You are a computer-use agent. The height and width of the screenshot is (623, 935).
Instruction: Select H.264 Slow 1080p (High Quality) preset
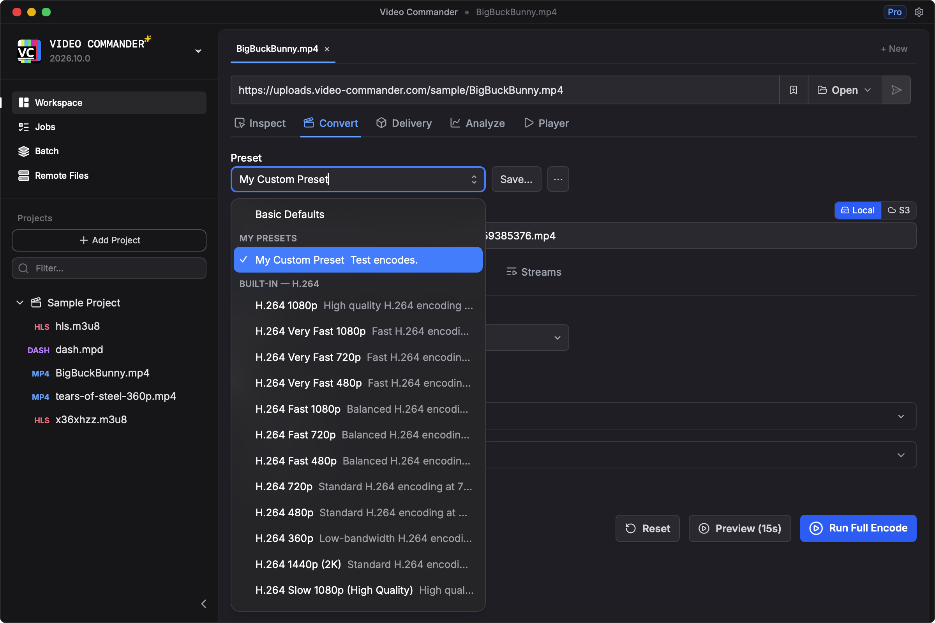[x=358, y=590]
